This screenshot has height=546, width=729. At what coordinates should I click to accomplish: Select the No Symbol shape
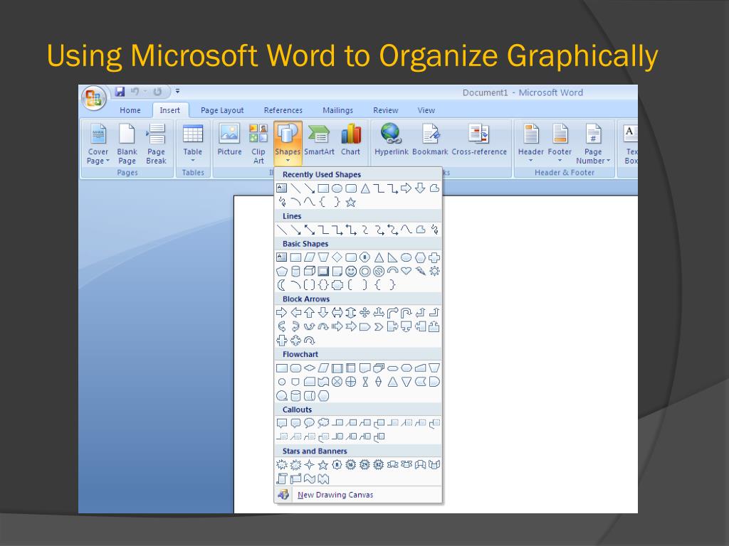(379, 271)
